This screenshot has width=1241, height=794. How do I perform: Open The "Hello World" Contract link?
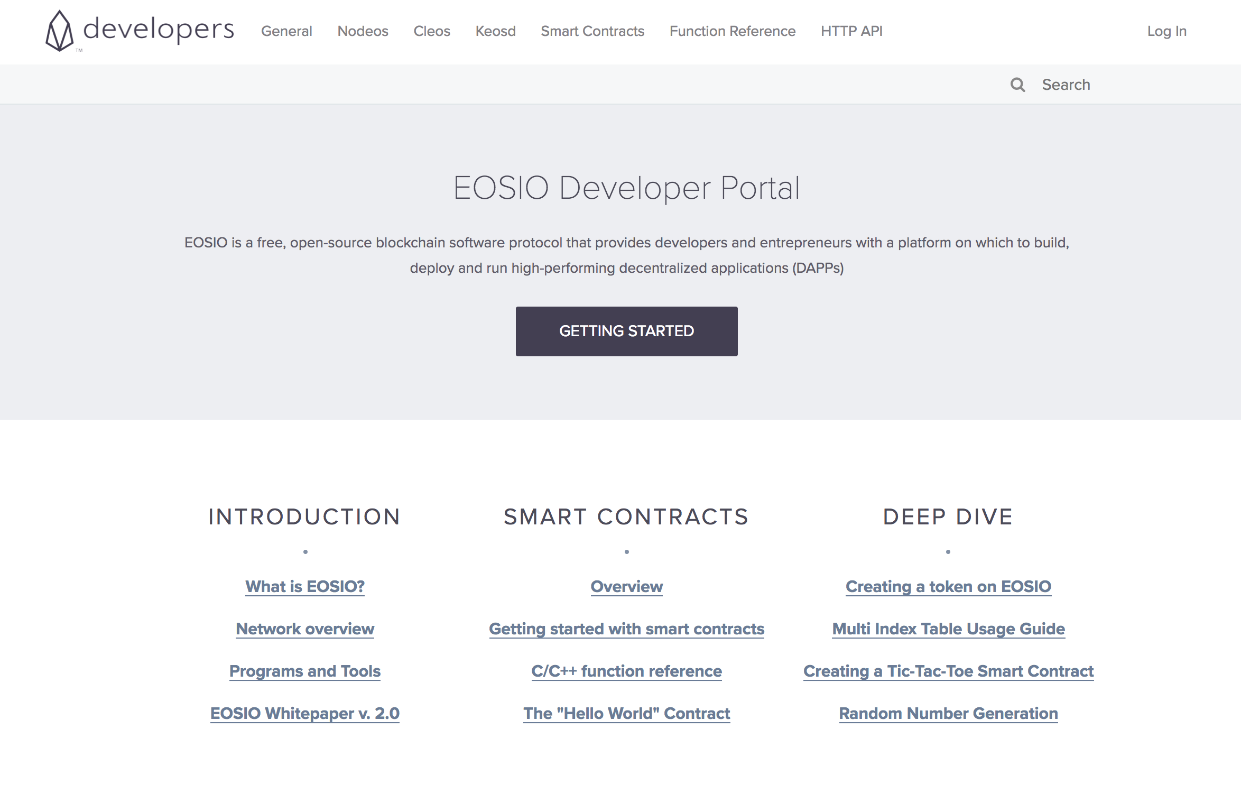click(x=627, y=713)
